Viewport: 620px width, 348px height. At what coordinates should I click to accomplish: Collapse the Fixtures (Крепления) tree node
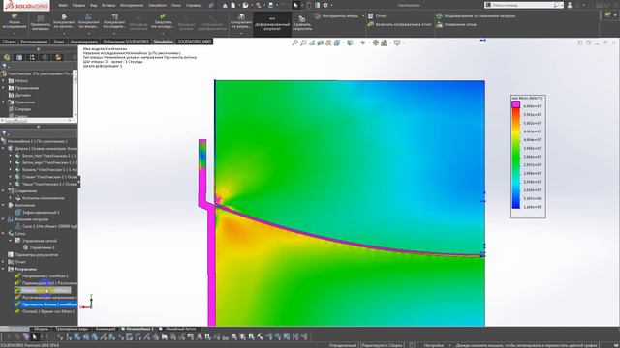4,205
